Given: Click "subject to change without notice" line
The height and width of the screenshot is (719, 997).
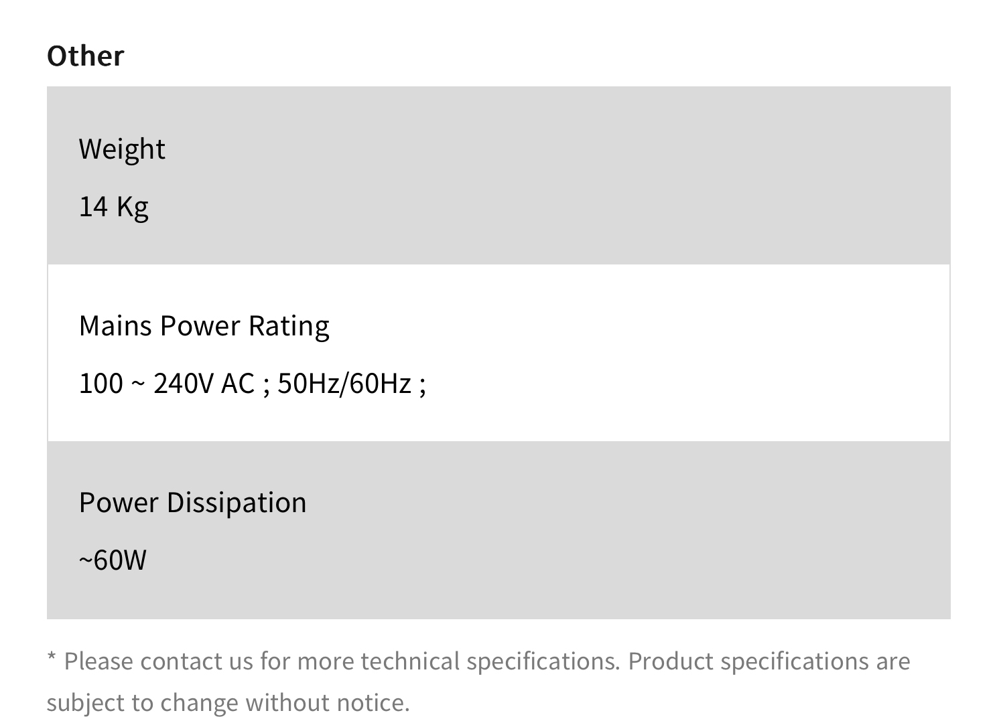Looking at the screenshot, I should (228, 702).
